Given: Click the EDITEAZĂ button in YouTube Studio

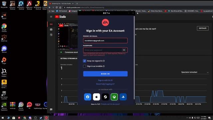Looking at the screenshot, I should 203,28.
